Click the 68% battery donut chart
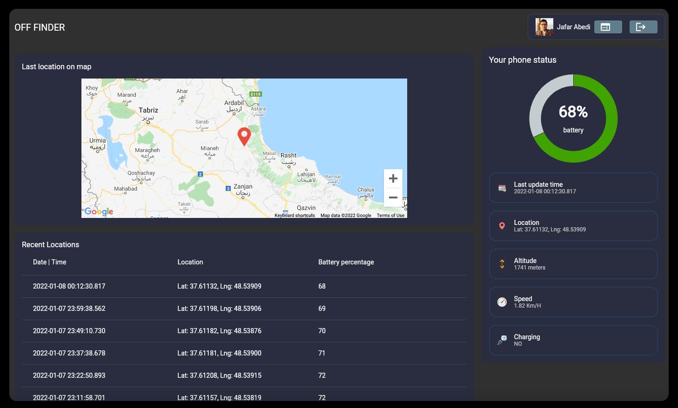This screenshot has width=678, height=408. 573,118
